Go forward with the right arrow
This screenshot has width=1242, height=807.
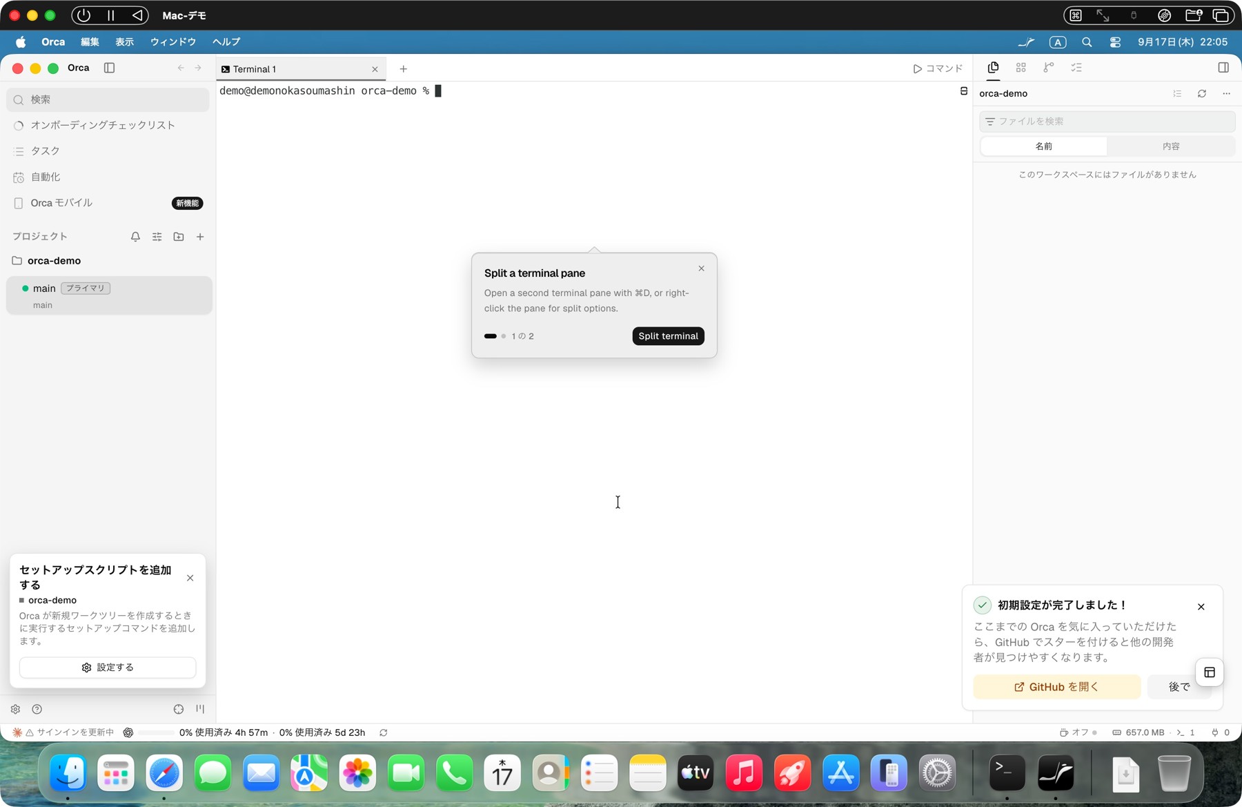(x=198, y=68)
